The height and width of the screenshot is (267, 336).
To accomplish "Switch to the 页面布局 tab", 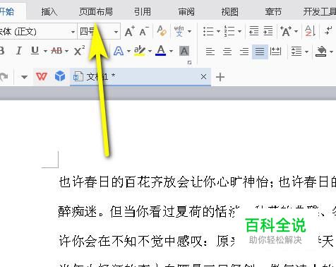I will pos(96,11).
